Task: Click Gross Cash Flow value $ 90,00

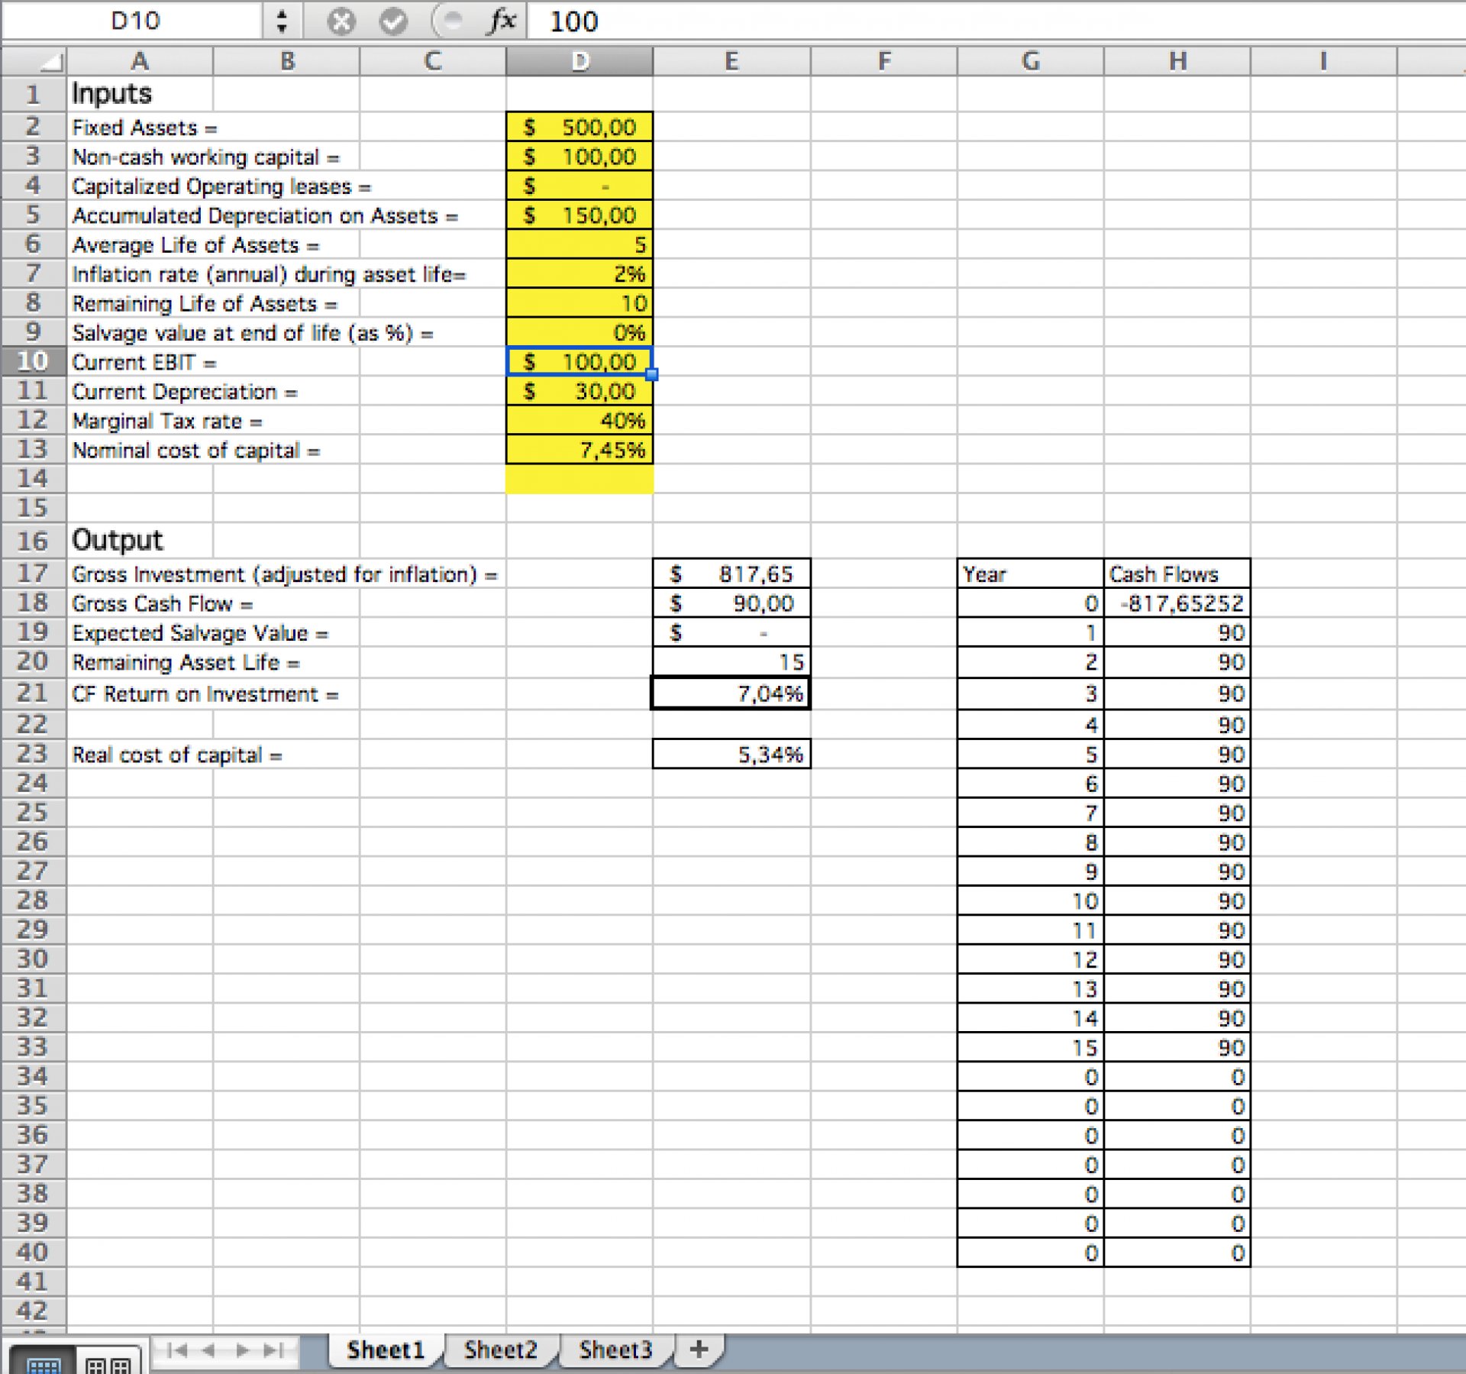Action: [731, 603]
